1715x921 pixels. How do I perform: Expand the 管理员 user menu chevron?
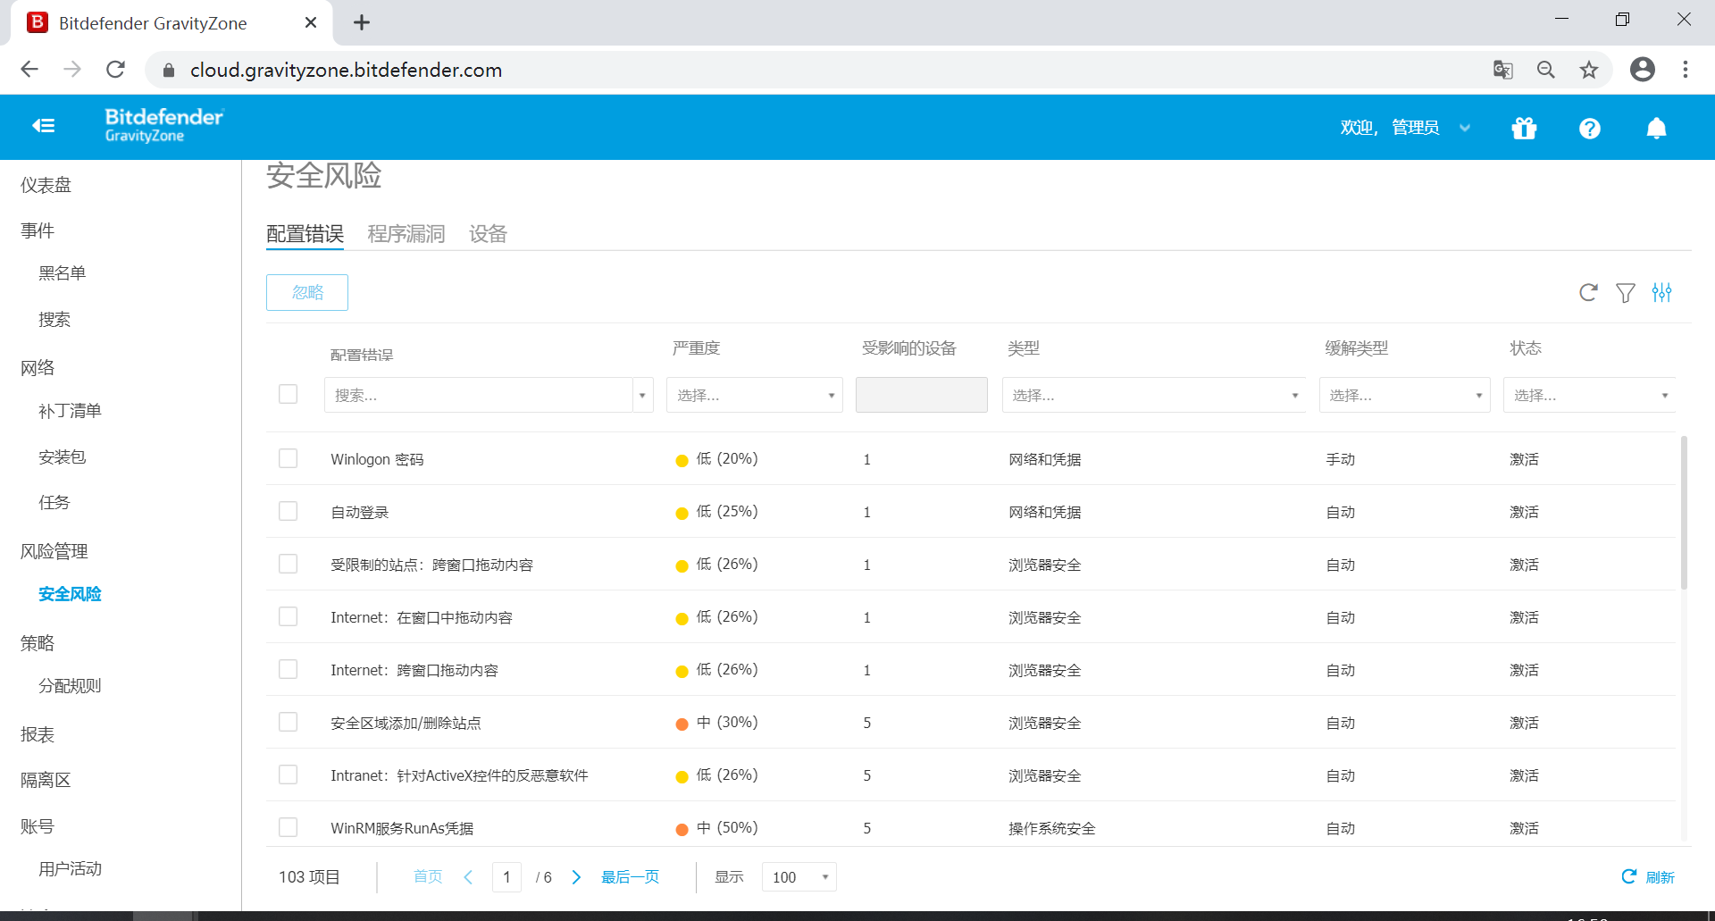tap(1465, 128)
